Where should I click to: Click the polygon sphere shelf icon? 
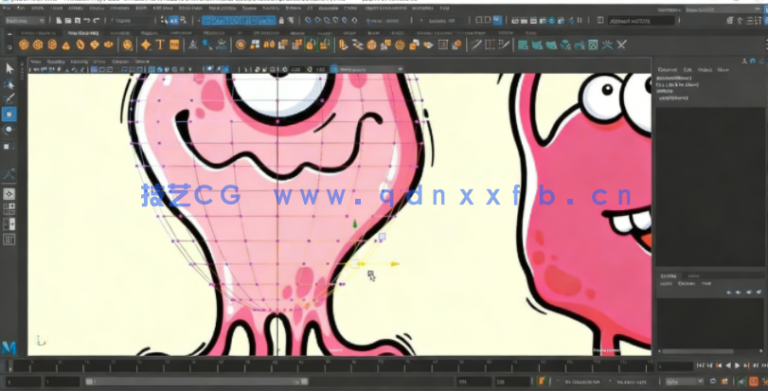26,44
